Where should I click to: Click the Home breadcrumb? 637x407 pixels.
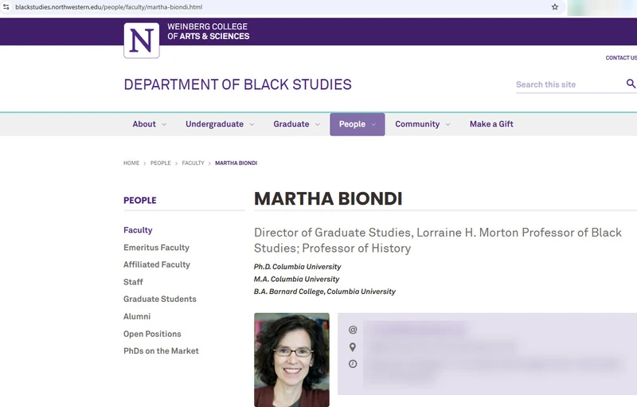click(131, 163)
